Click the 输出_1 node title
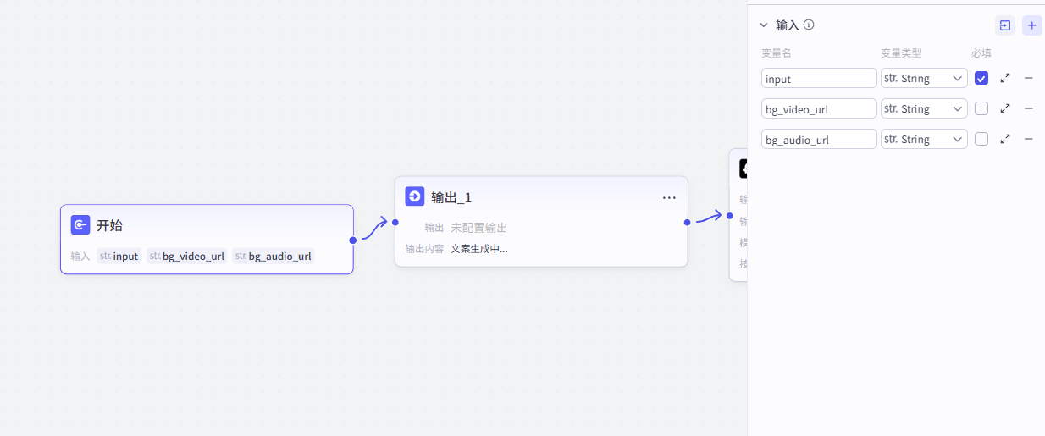The image size is (1045, 436). coord(451,197)
